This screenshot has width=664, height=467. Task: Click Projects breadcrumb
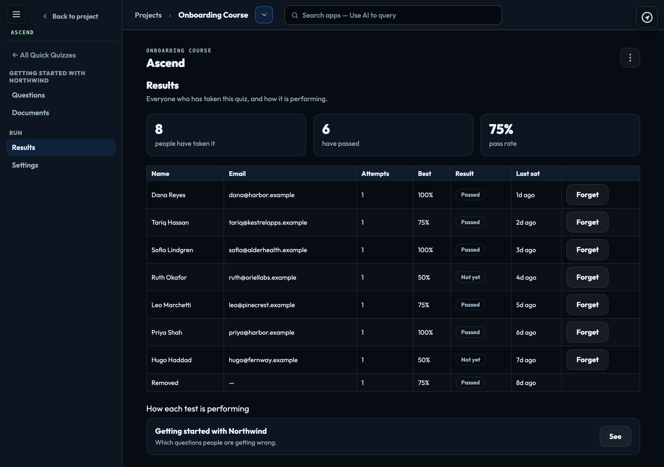(x=148, y=15)
